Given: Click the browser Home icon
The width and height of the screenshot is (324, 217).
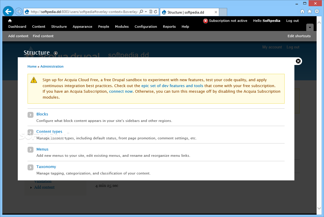Looking at the screenshot, I should 302,11.
